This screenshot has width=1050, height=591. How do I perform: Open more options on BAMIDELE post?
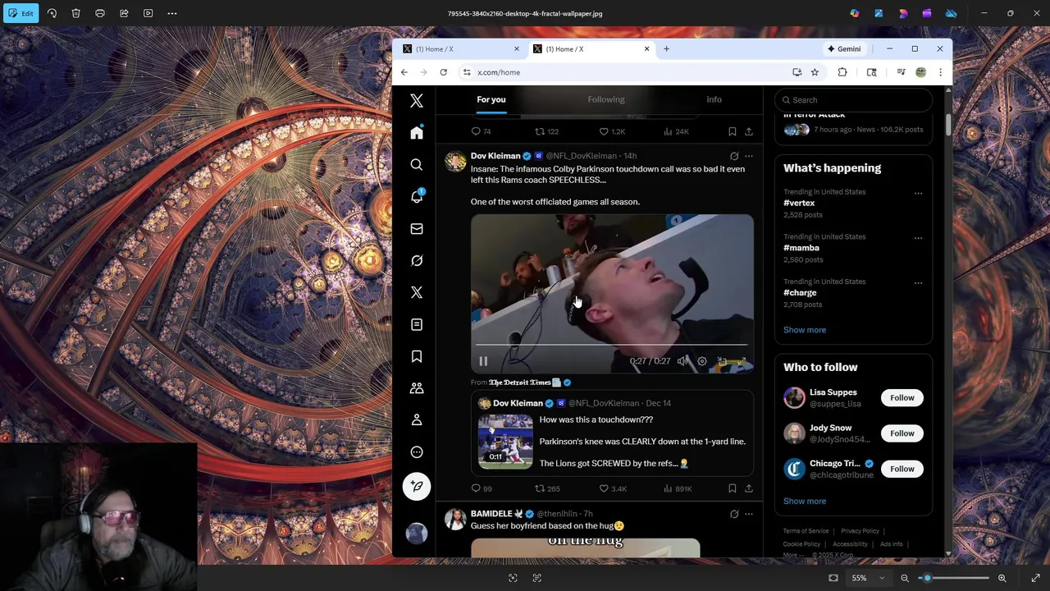pos(748,514)
